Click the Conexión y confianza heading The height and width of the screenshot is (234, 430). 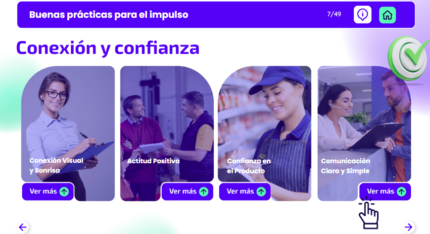108,48
